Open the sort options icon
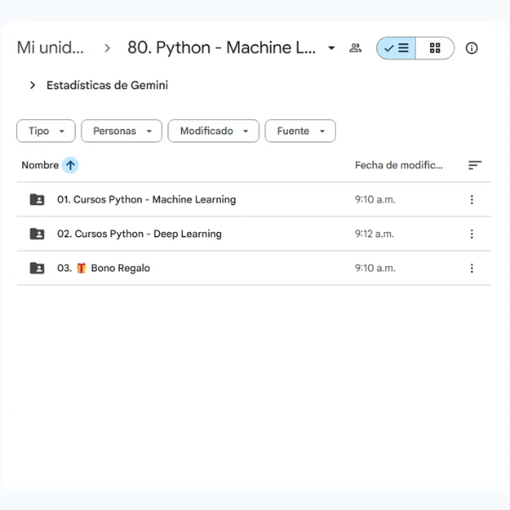510x510 pixels. pyautogui.click(x=474, y=165)
